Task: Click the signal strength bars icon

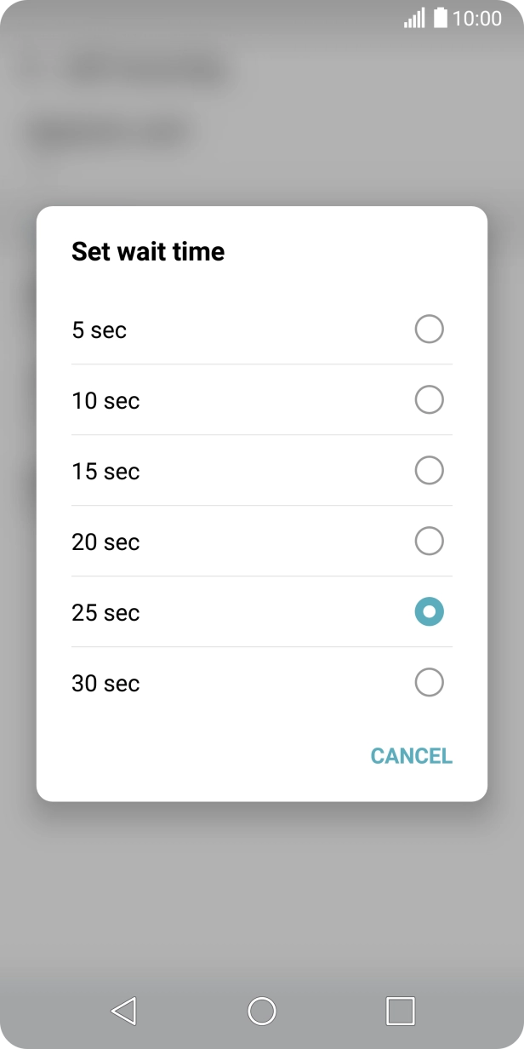Action: 414,18
